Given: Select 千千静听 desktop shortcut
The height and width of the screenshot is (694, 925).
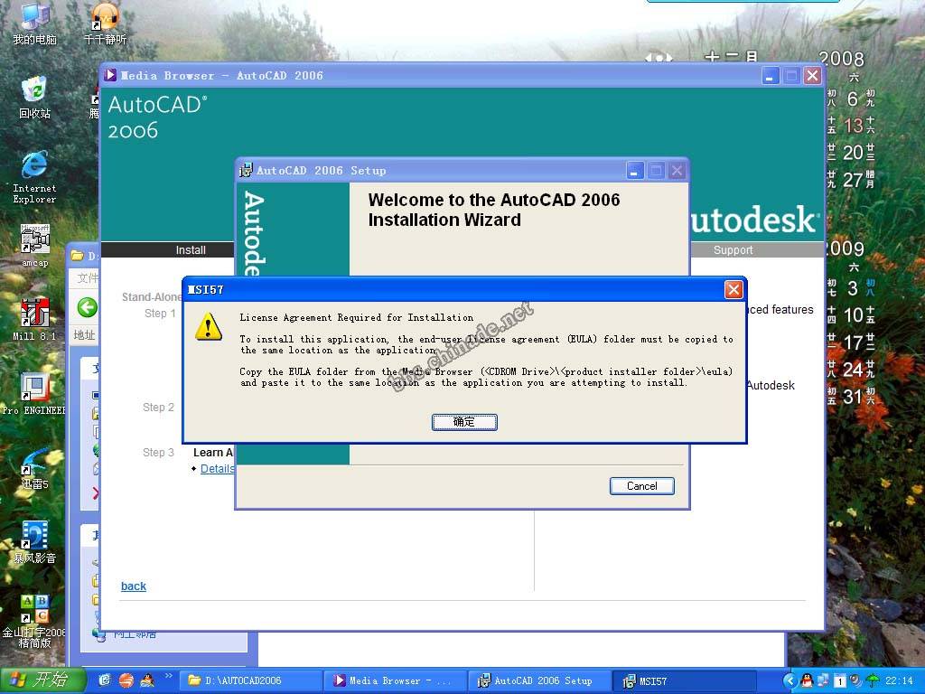Looking at the screenshot, I should click(105, 23).
